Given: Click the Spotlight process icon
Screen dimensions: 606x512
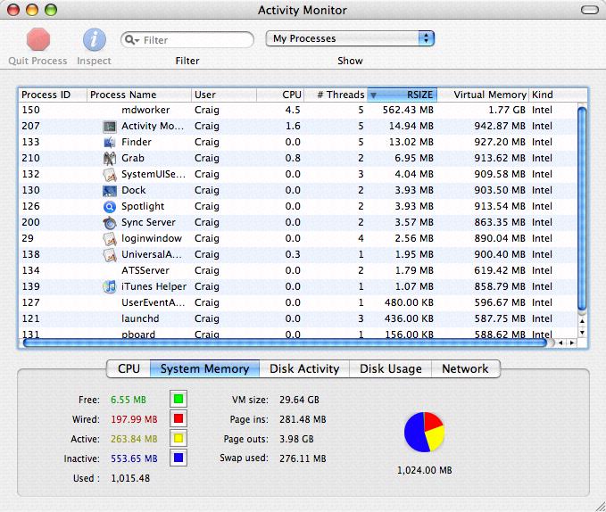Looking at the screenshot, I should (110, 207).
